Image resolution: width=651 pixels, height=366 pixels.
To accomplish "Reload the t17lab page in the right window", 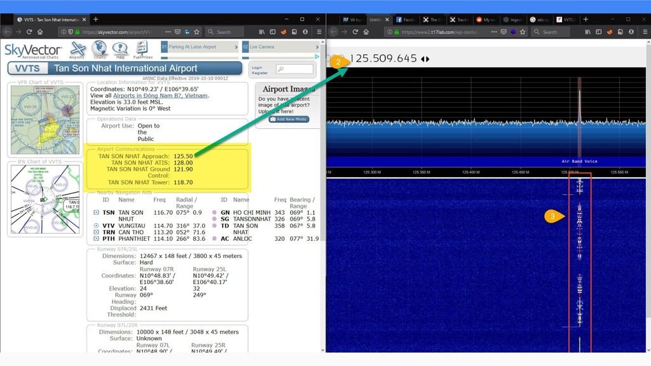I will tap(355, 32).
